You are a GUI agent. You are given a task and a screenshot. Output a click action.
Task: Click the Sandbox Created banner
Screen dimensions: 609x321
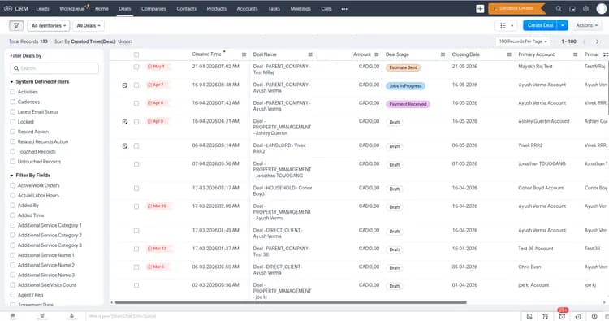[516, 9]
